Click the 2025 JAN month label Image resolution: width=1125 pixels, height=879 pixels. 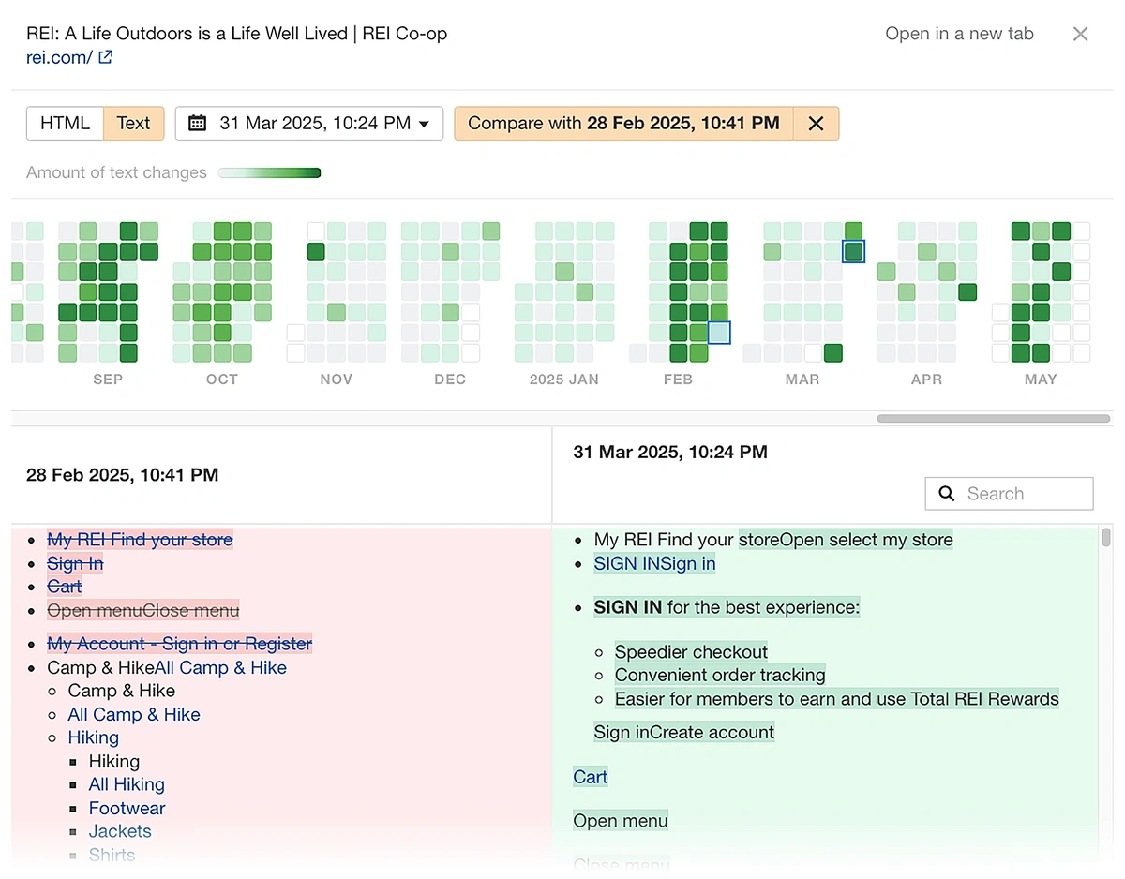click(563, 380)
